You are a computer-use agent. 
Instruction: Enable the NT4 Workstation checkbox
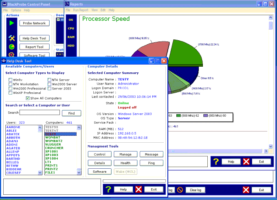click(x=10, y=84)
